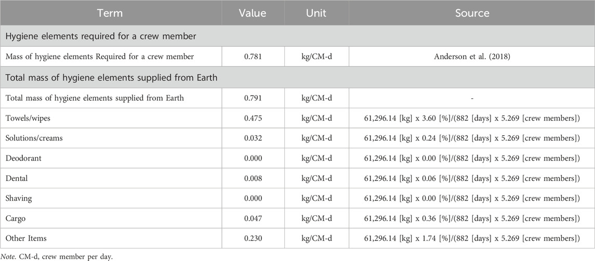Select the Cargo source formula with 0.36 [%]
595x261 pixels.
coord(472,218)
